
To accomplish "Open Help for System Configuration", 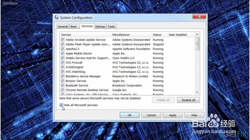I will pos(194,115).
